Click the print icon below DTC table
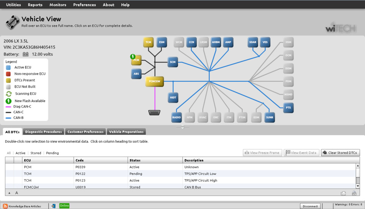Image resolution: width=365 pixels, height=209 pixels. (x=343, y=193)
